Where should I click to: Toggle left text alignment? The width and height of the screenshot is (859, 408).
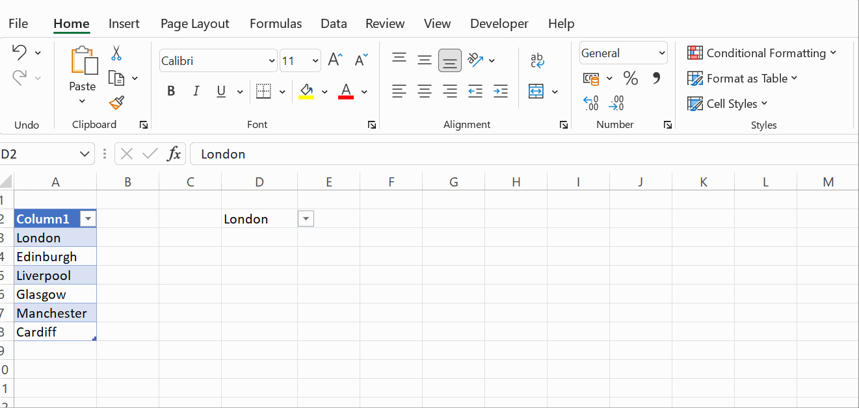399,91
